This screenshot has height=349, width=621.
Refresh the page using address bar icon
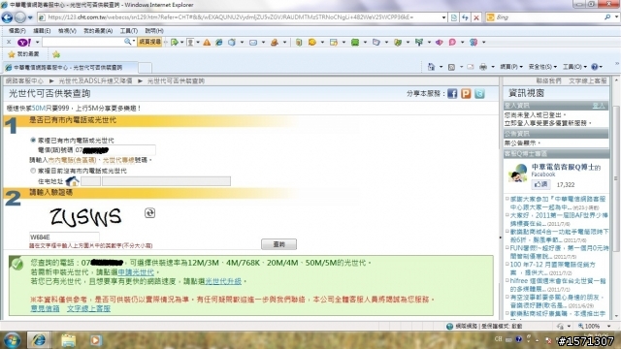pyautogui.click(x=465, y=17)
